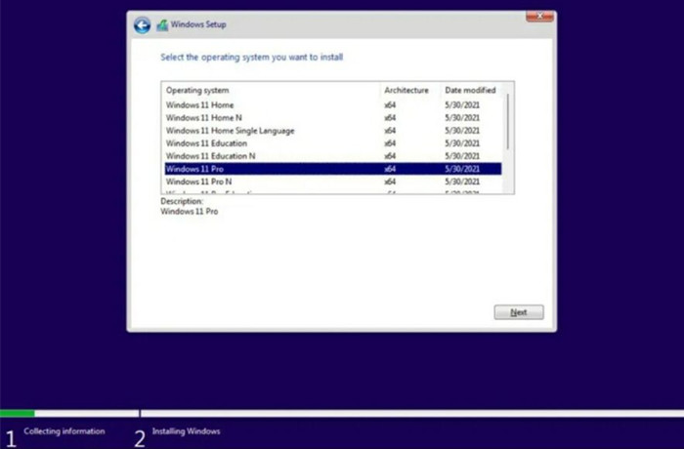The height and width of the screenshot is (449, 684).
Task: Click the Windows 11 Pro description text
Action: tap(190, 212)
